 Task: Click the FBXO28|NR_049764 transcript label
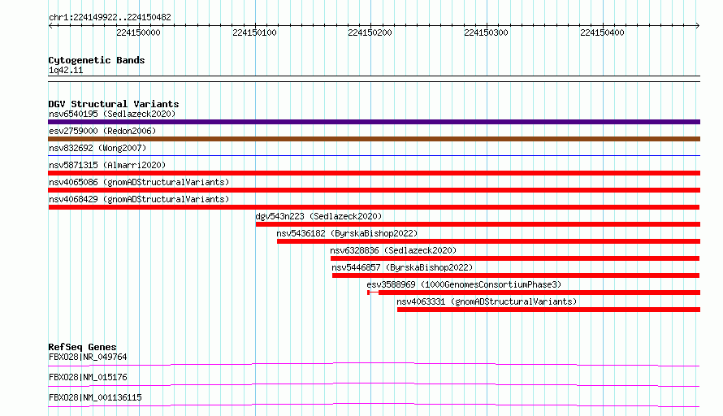coord(88,357)
